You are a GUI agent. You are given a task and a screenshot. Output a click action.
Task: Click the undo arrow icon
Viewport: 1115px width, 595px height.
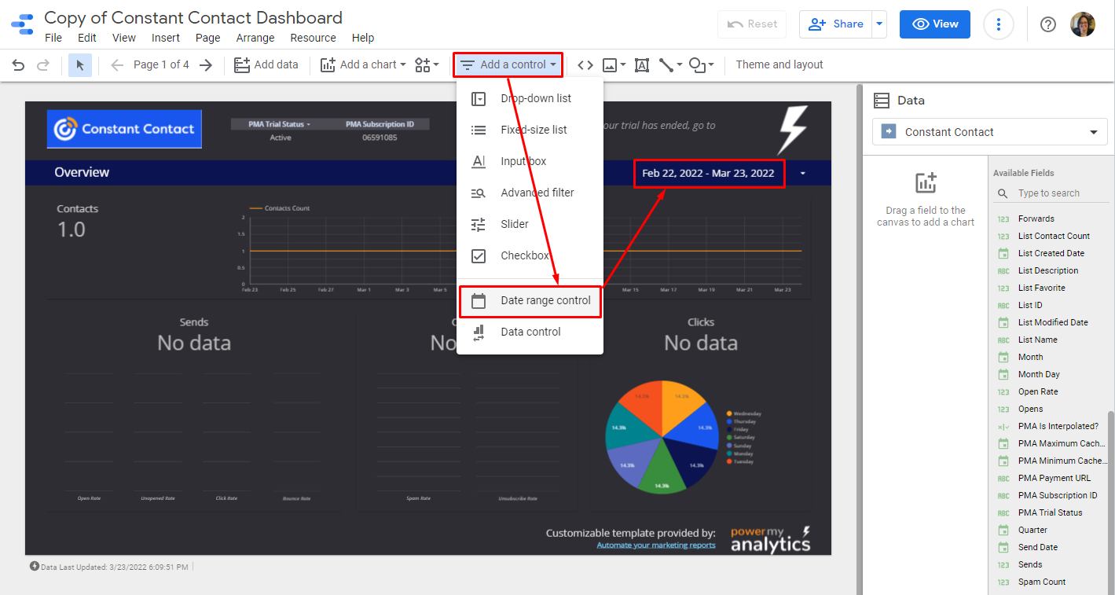(19, 65)
